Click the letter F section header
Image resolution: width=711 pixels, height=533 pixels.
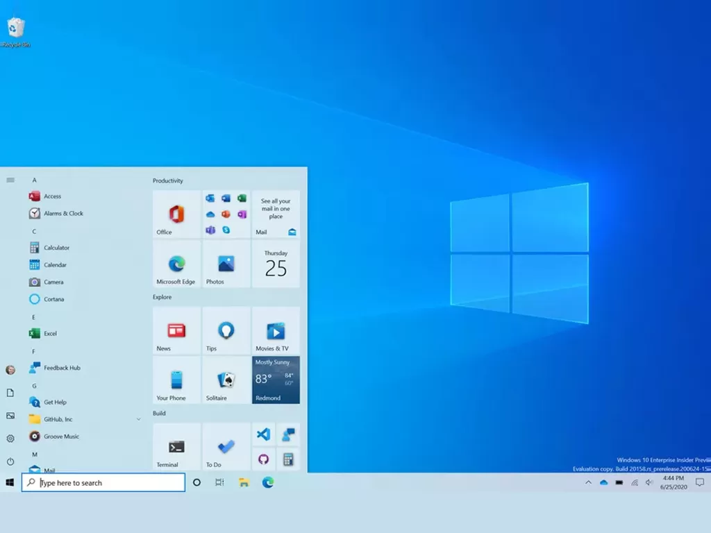click(33, 352)
